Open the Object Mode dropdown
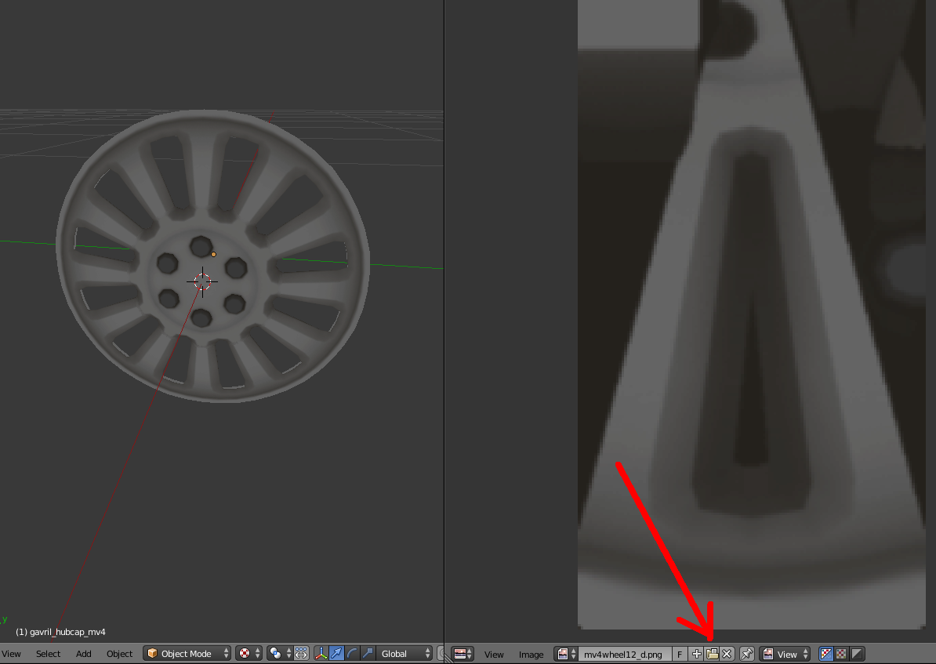This screenshot has height=664, width=936. tap(187, 654)
